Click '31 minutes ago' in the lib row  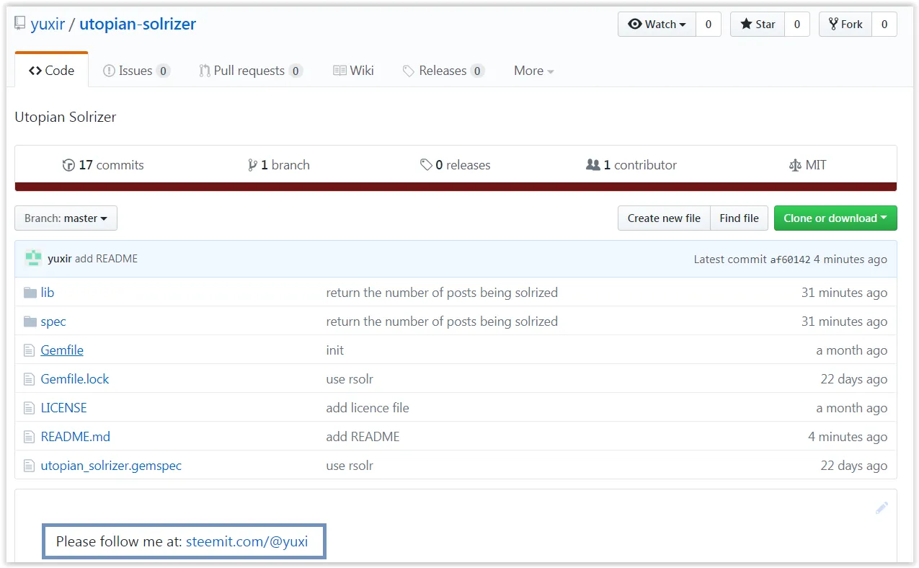pos(844,293)
